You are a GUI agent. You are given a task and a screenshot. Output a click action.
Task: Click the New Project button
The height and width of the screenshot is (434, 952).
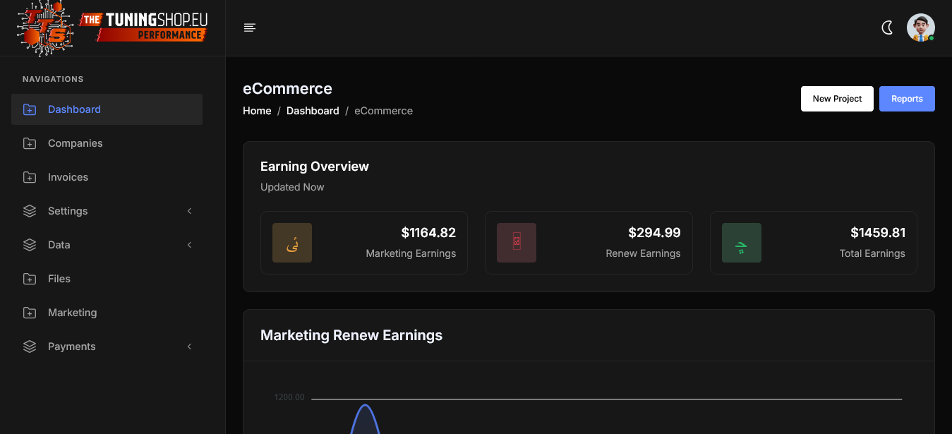[837, 99]
